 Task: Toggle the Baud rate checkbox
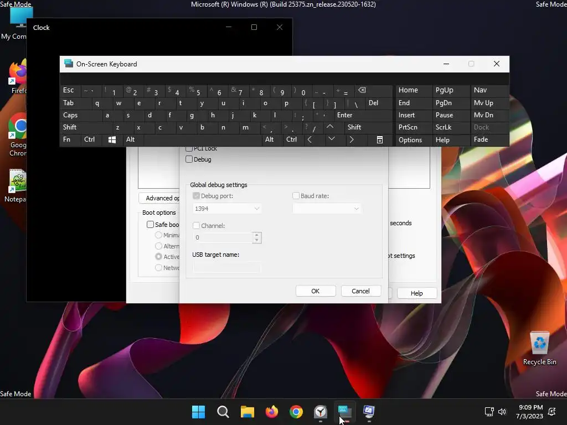point(296,196)
